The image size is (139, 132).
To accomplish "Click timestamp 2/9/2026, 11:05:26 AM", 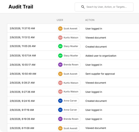I will tap(23, 46).
